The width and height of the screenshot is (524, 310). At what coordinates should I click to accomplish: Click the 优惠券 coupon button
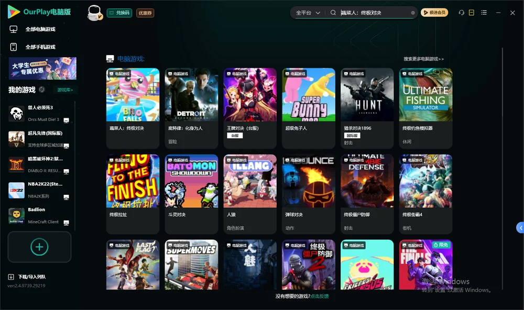(145, 13)
